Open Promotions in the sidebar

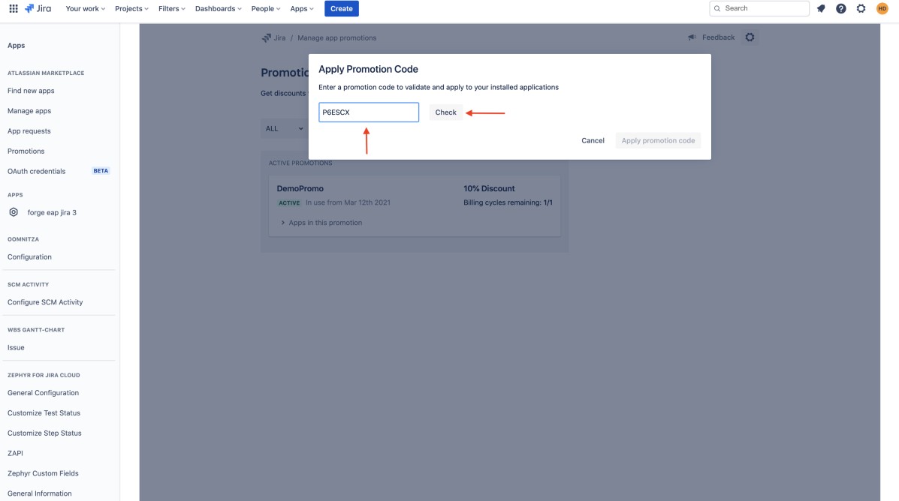pos(26,151)
